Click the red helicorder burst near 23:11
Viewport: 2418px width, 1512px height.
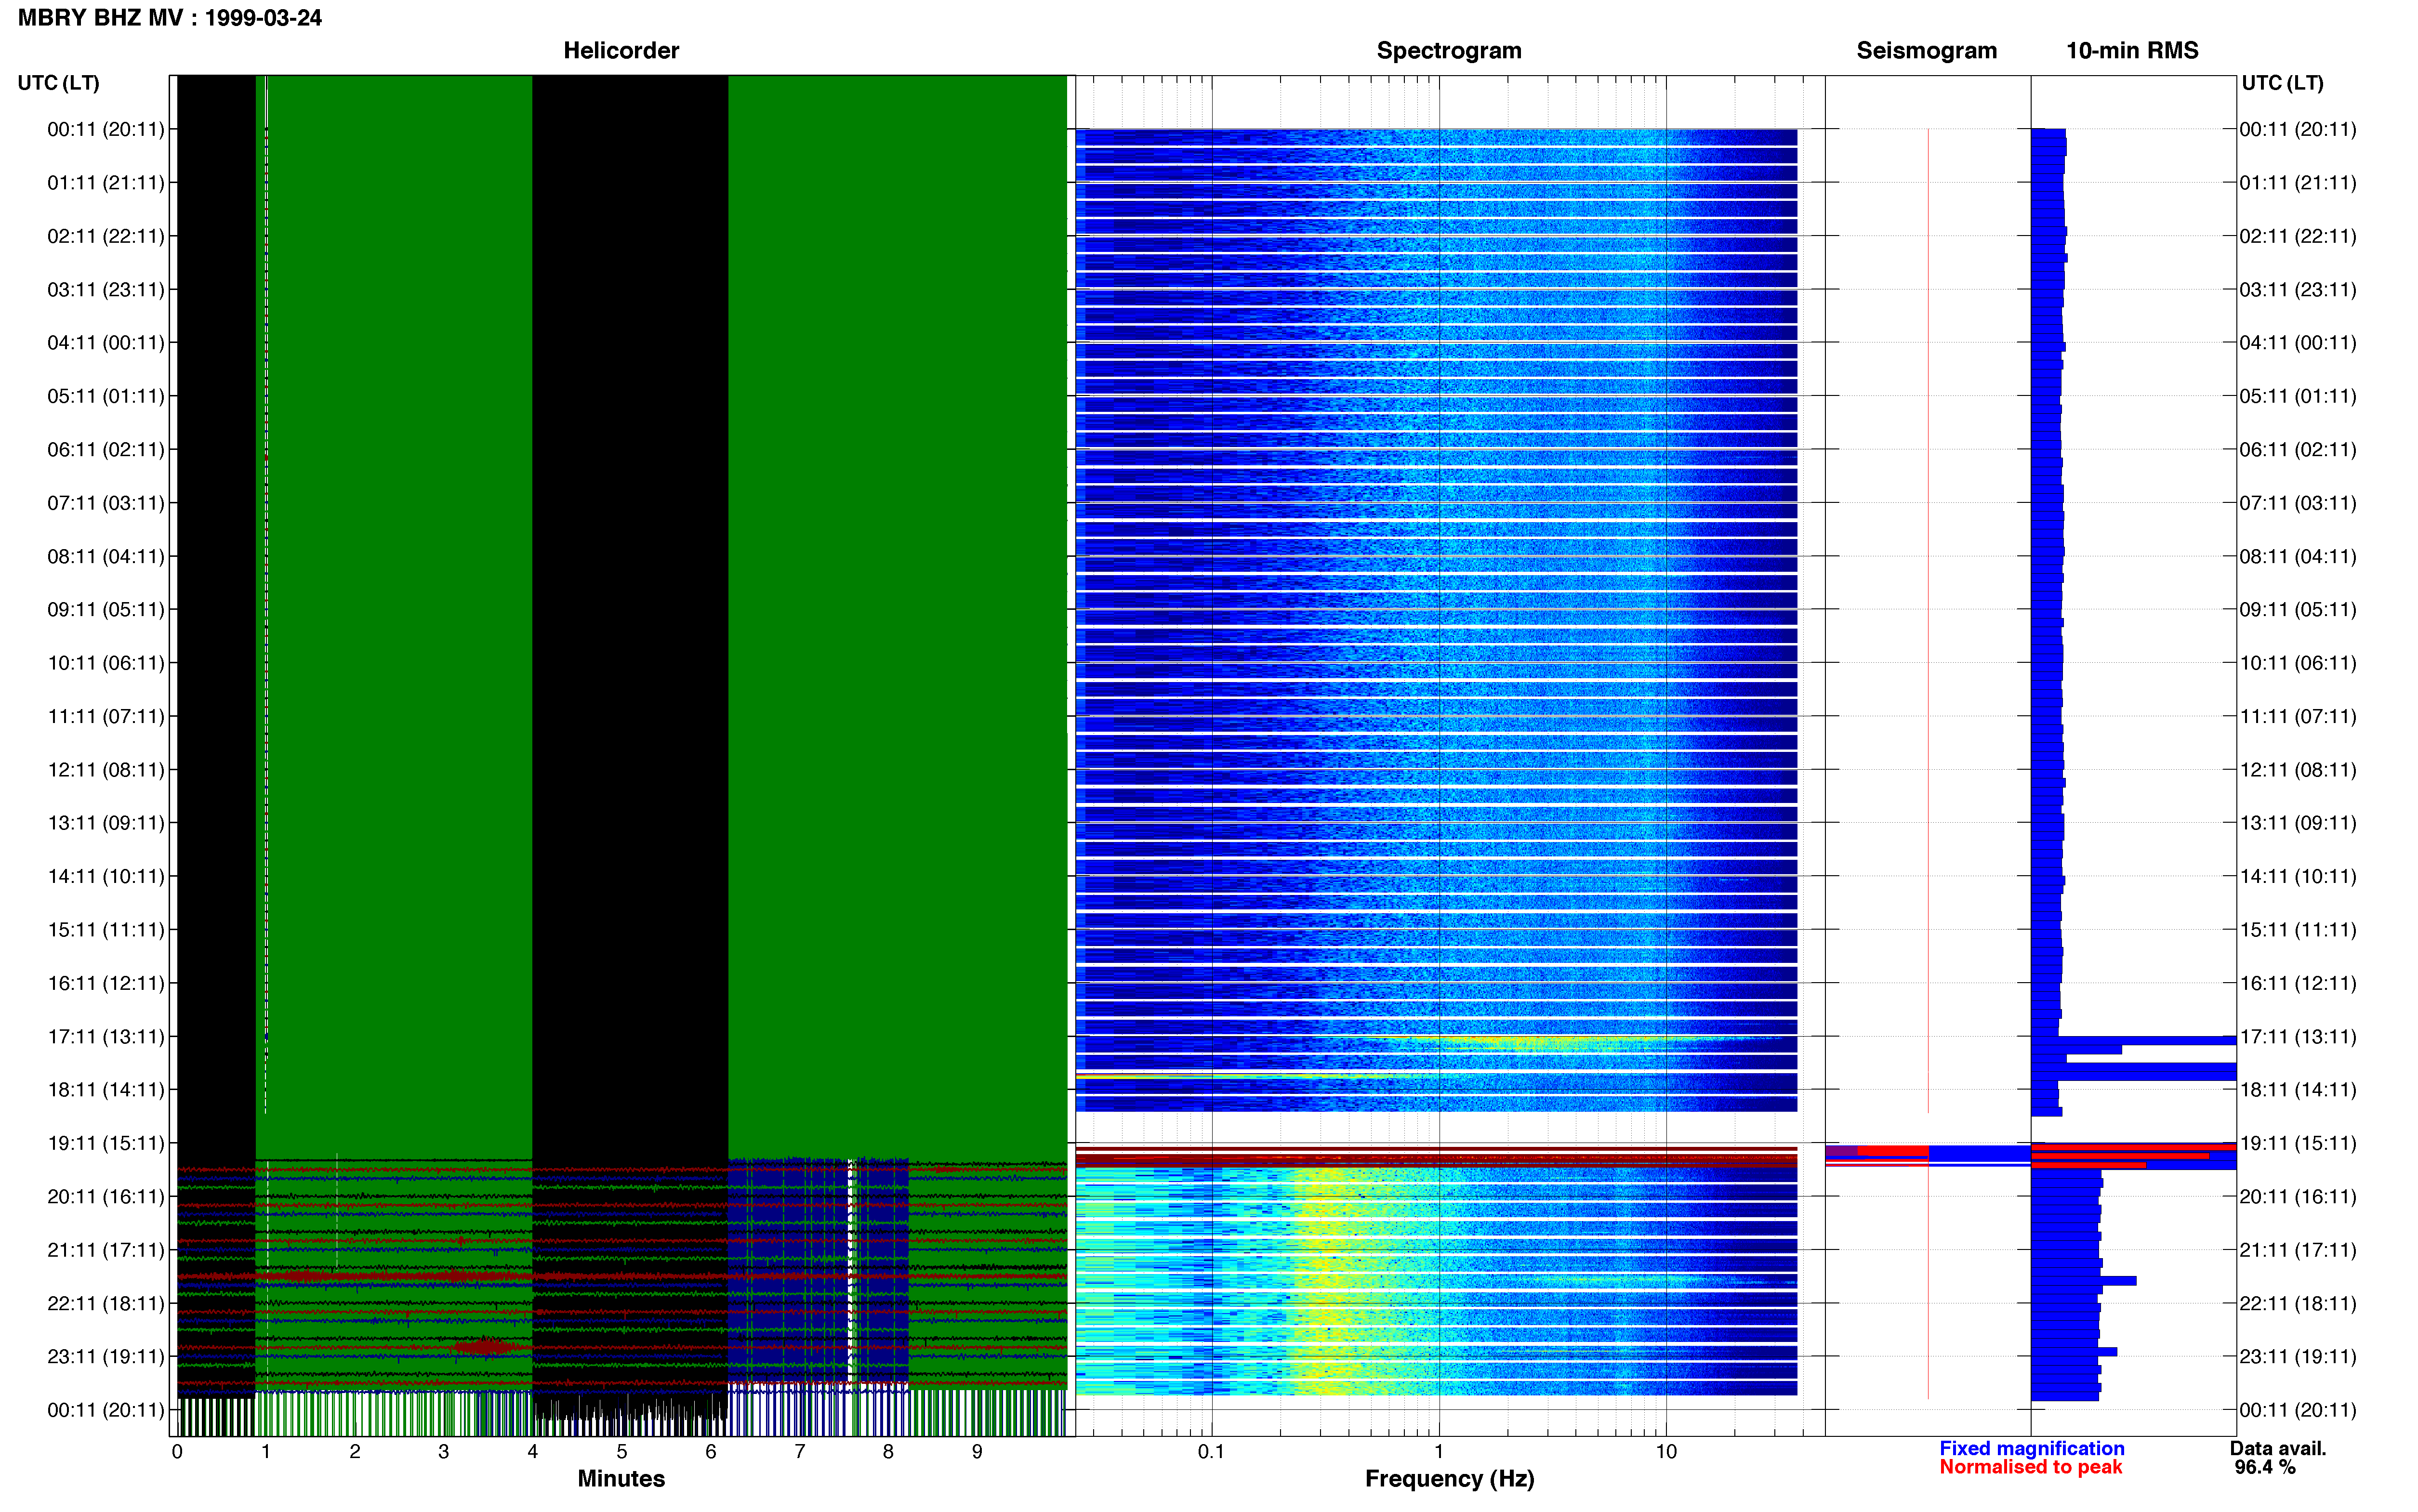point(486,1346)
